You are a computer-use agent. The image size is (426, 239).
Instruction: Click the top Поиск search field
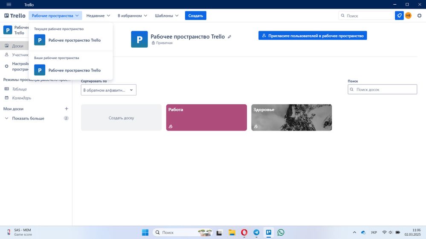366,16
